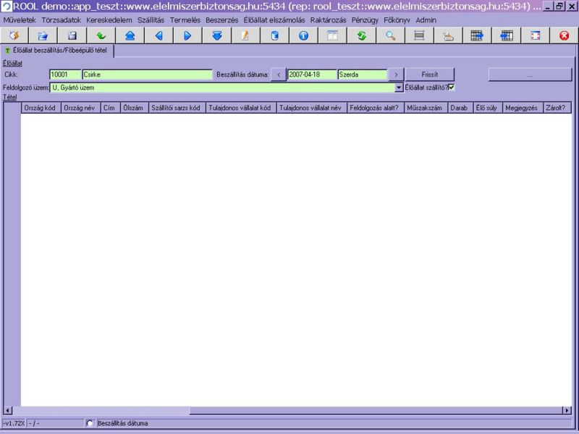Click the horizontal scrollbar right arrow
The height and width of the screenshot is (434, 579).
pyautogui.click(x=567, y=410)
